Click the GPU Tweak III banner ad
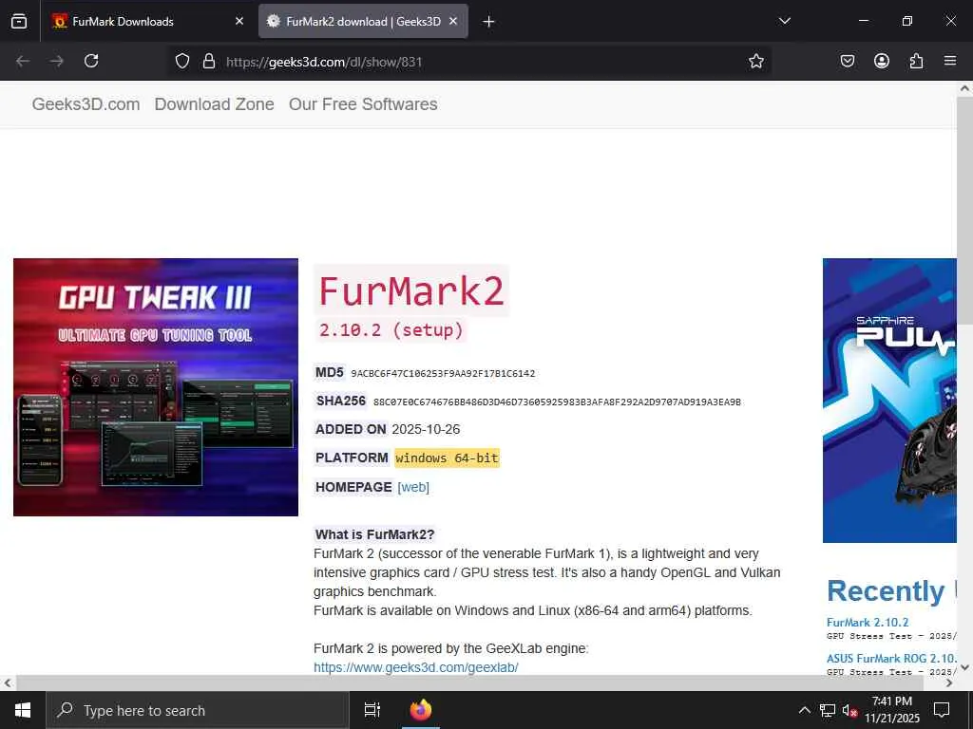 tap(156, 387)
